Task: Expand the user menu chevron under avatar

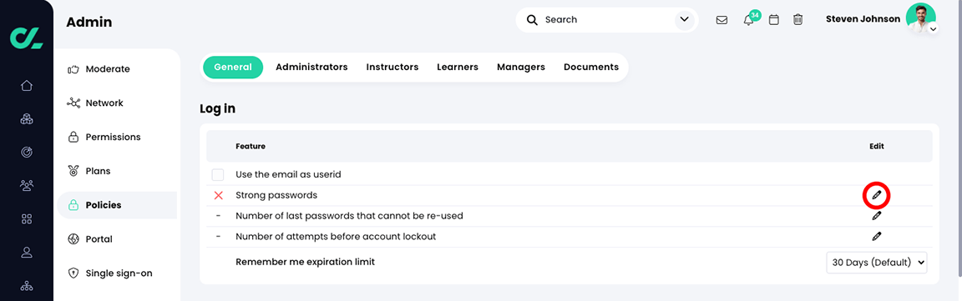Action: [x=933, y=29]
